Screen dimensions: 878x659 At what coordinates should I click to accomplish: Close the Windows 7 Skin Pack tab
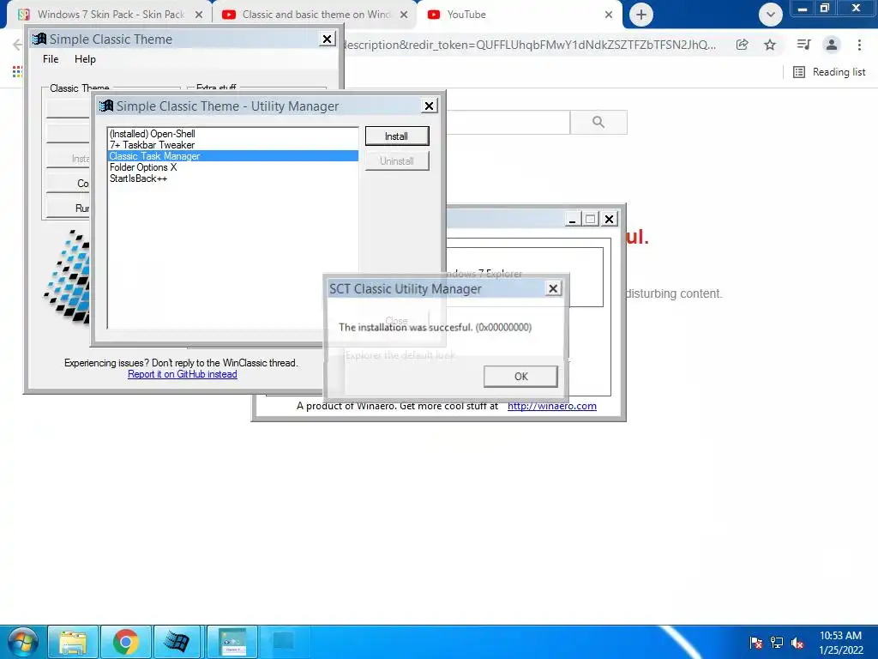pos(199,15)
